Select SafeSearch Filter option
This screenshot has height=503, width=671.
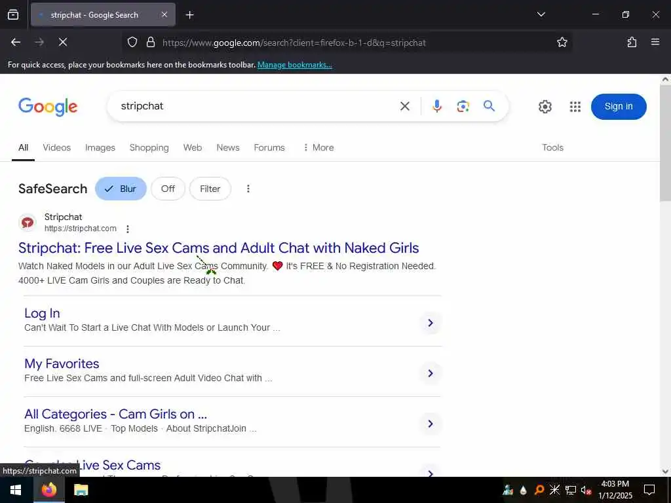coord(210,189)
